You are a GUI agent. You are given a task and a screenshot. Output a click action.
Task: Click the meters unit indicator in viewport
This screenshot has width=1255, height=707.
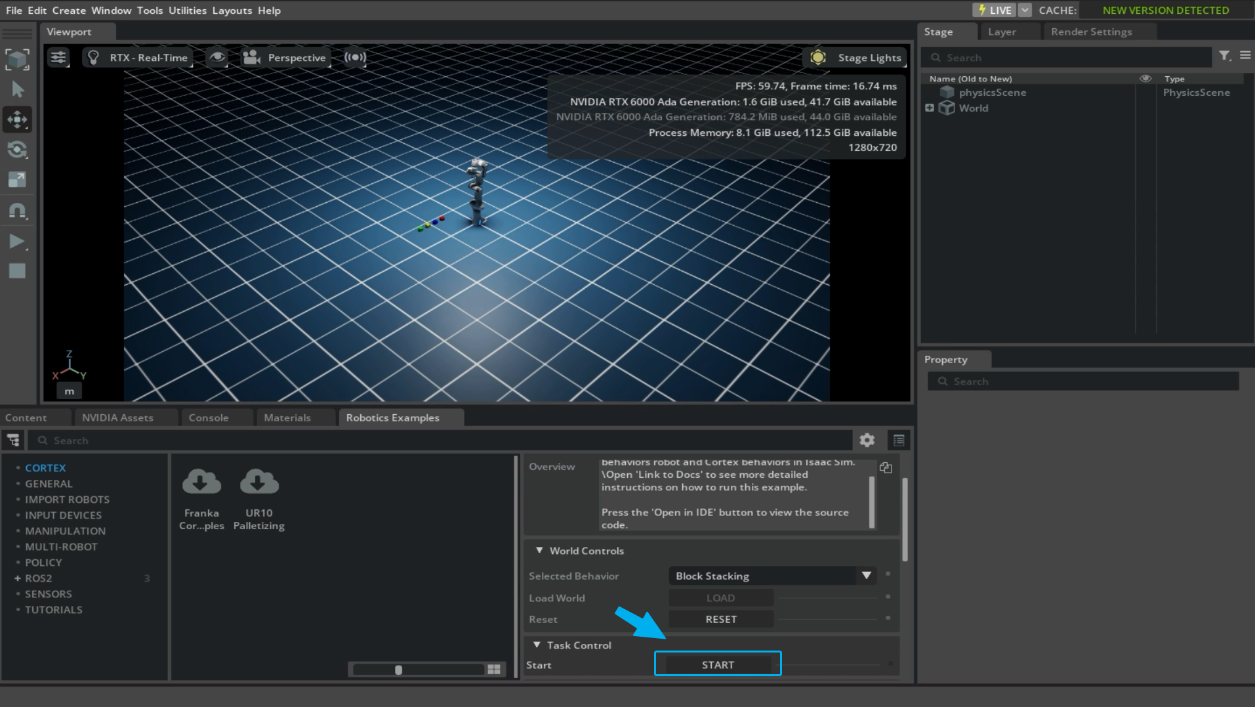pos(70,391)
